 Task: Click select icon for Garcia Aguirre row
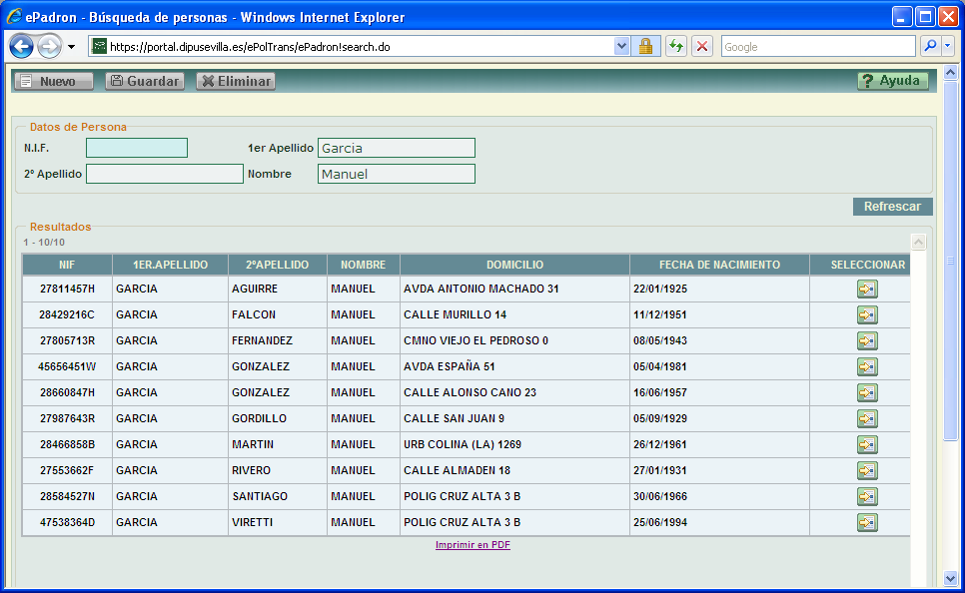coord(867,289)
